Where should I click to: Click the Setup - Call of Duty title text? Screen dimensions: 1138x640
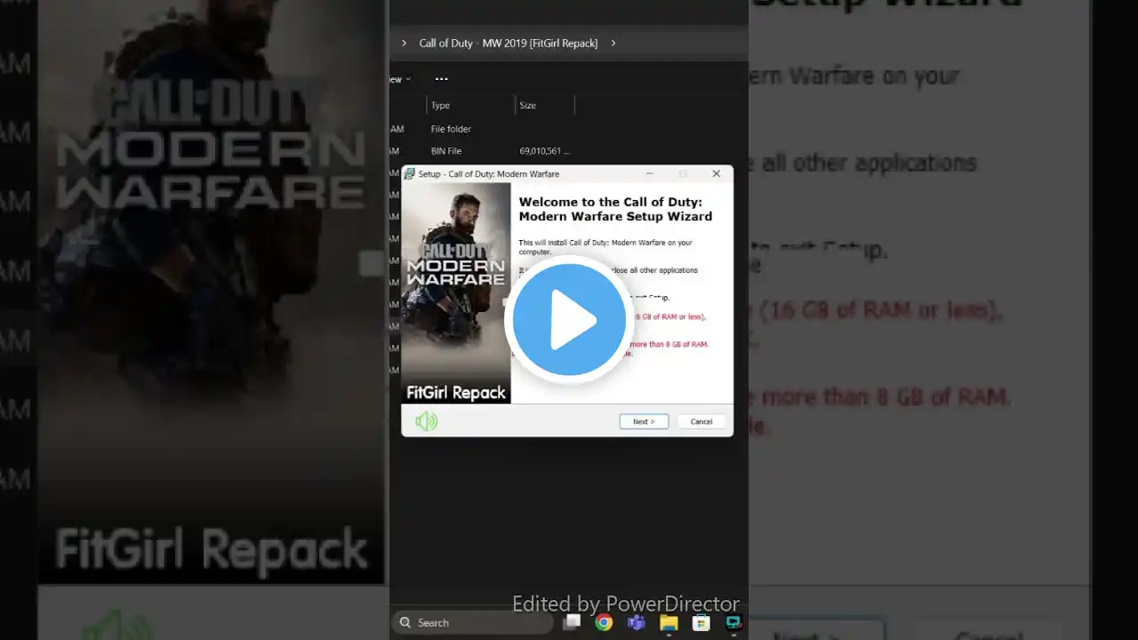(489, 174)
